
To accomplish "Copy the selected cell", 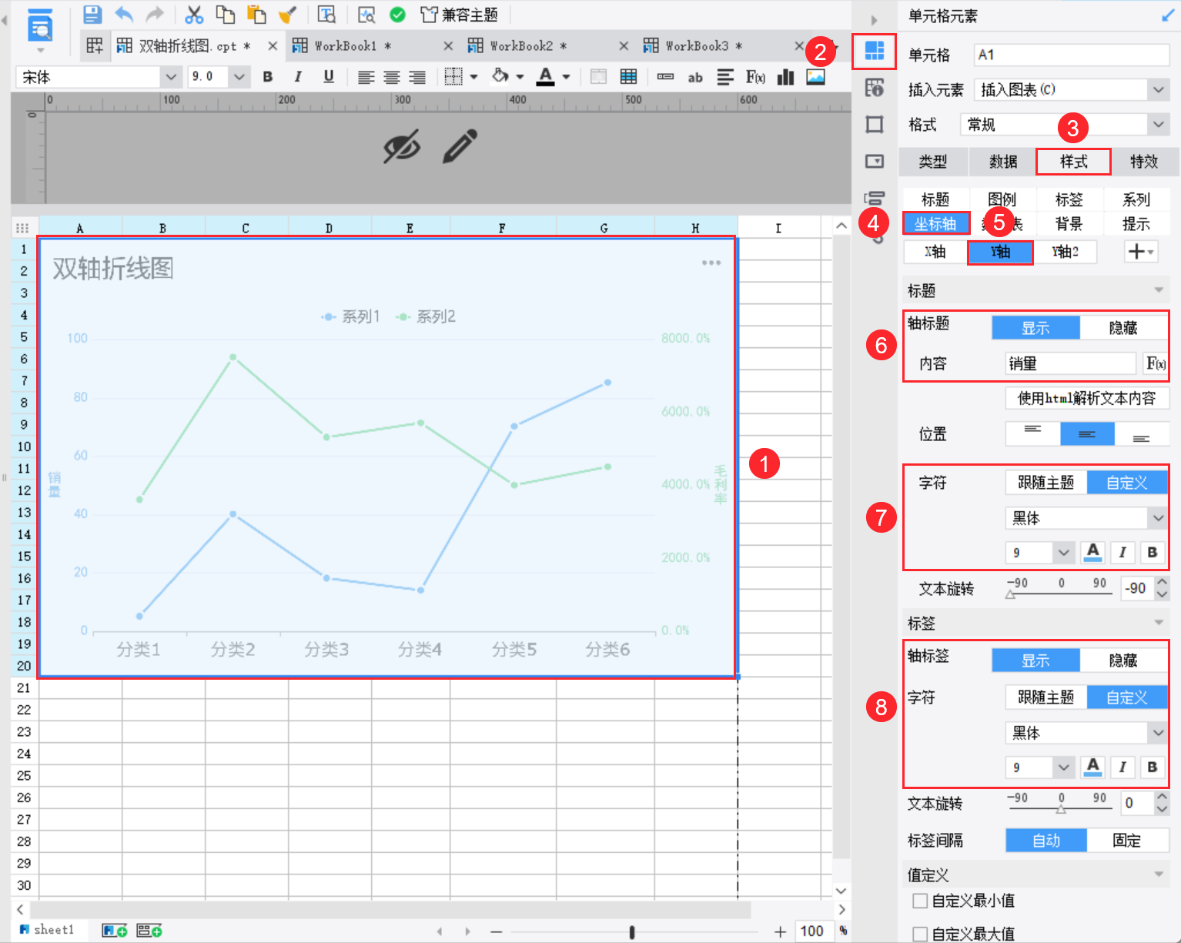I will [225, 15].
